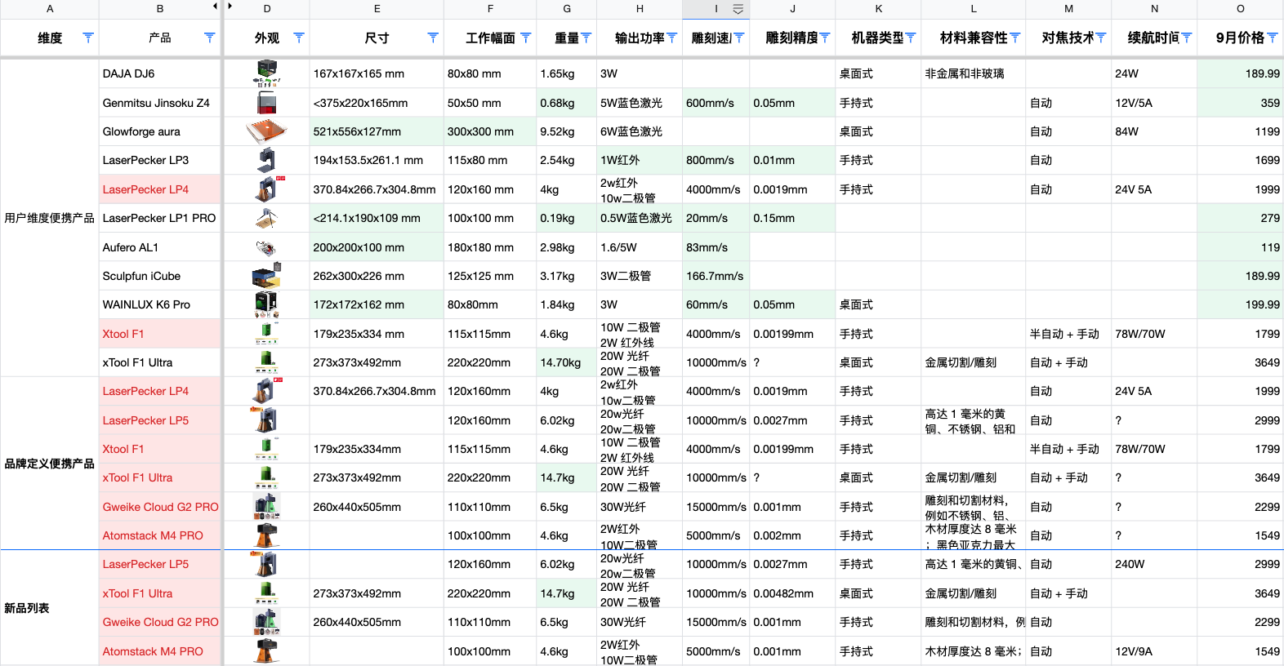Select weight cell 9.52kg

point(567,131)
